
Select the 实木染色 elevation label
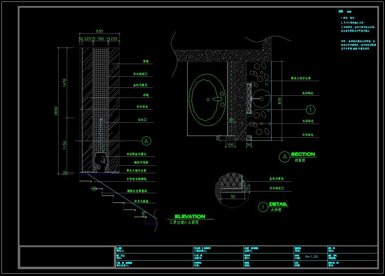pyautogui.click(x=142, y=107)
